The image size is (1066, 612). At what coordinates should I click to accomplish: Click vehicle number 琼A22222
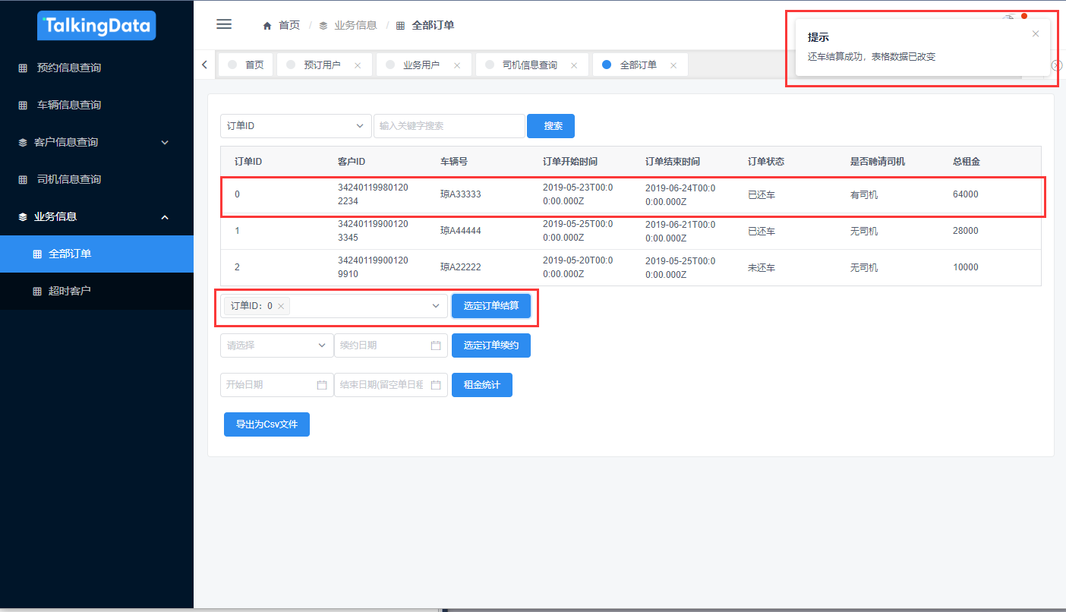[x=461, y=267]
